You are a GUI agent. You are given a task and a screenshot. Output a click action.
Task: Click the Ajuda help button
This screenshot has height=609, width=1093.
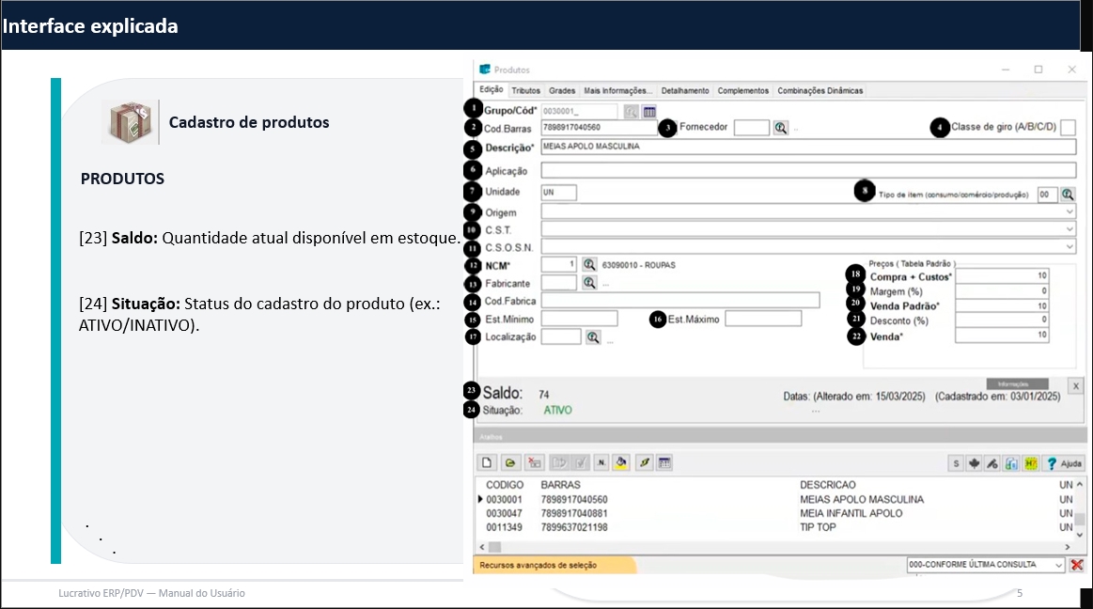pyautogui.click(x=1065, y=463)
